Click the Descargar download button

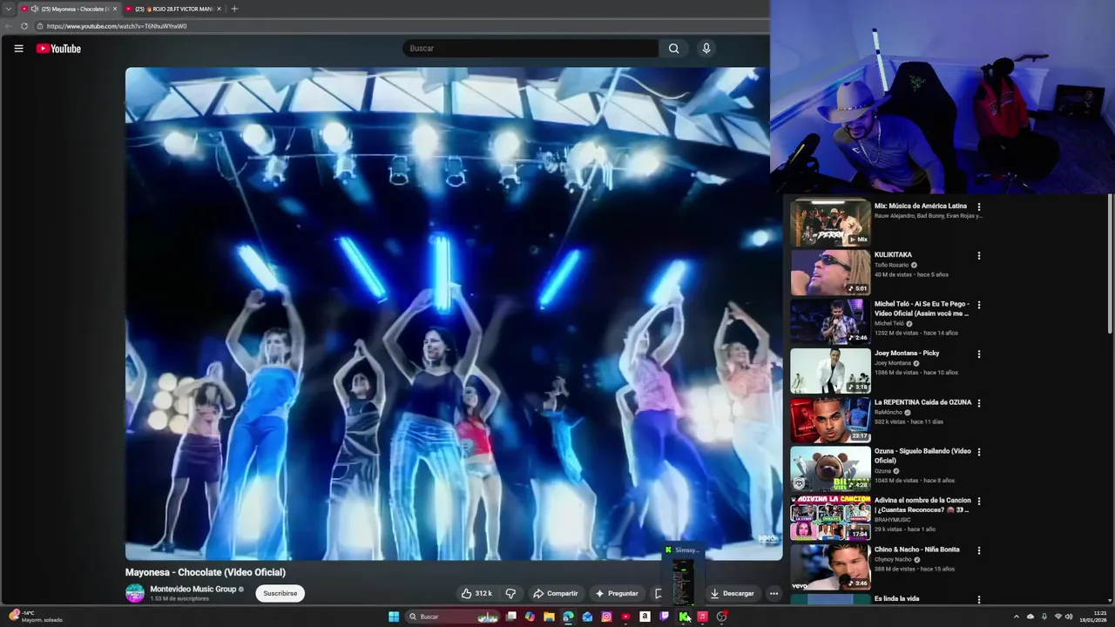click(732, 593)
